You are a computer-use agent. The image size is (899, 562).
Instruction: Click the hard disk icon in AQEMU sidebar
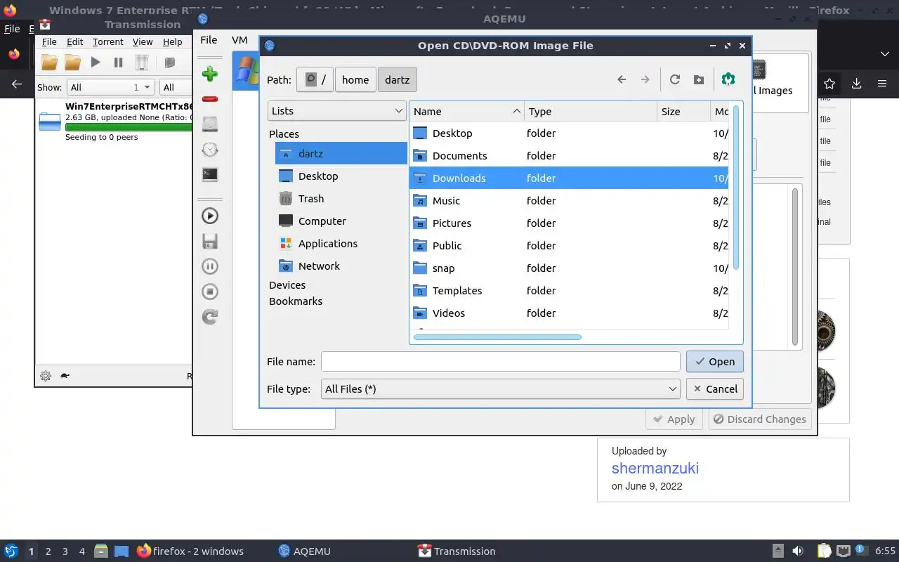[210, 124]
